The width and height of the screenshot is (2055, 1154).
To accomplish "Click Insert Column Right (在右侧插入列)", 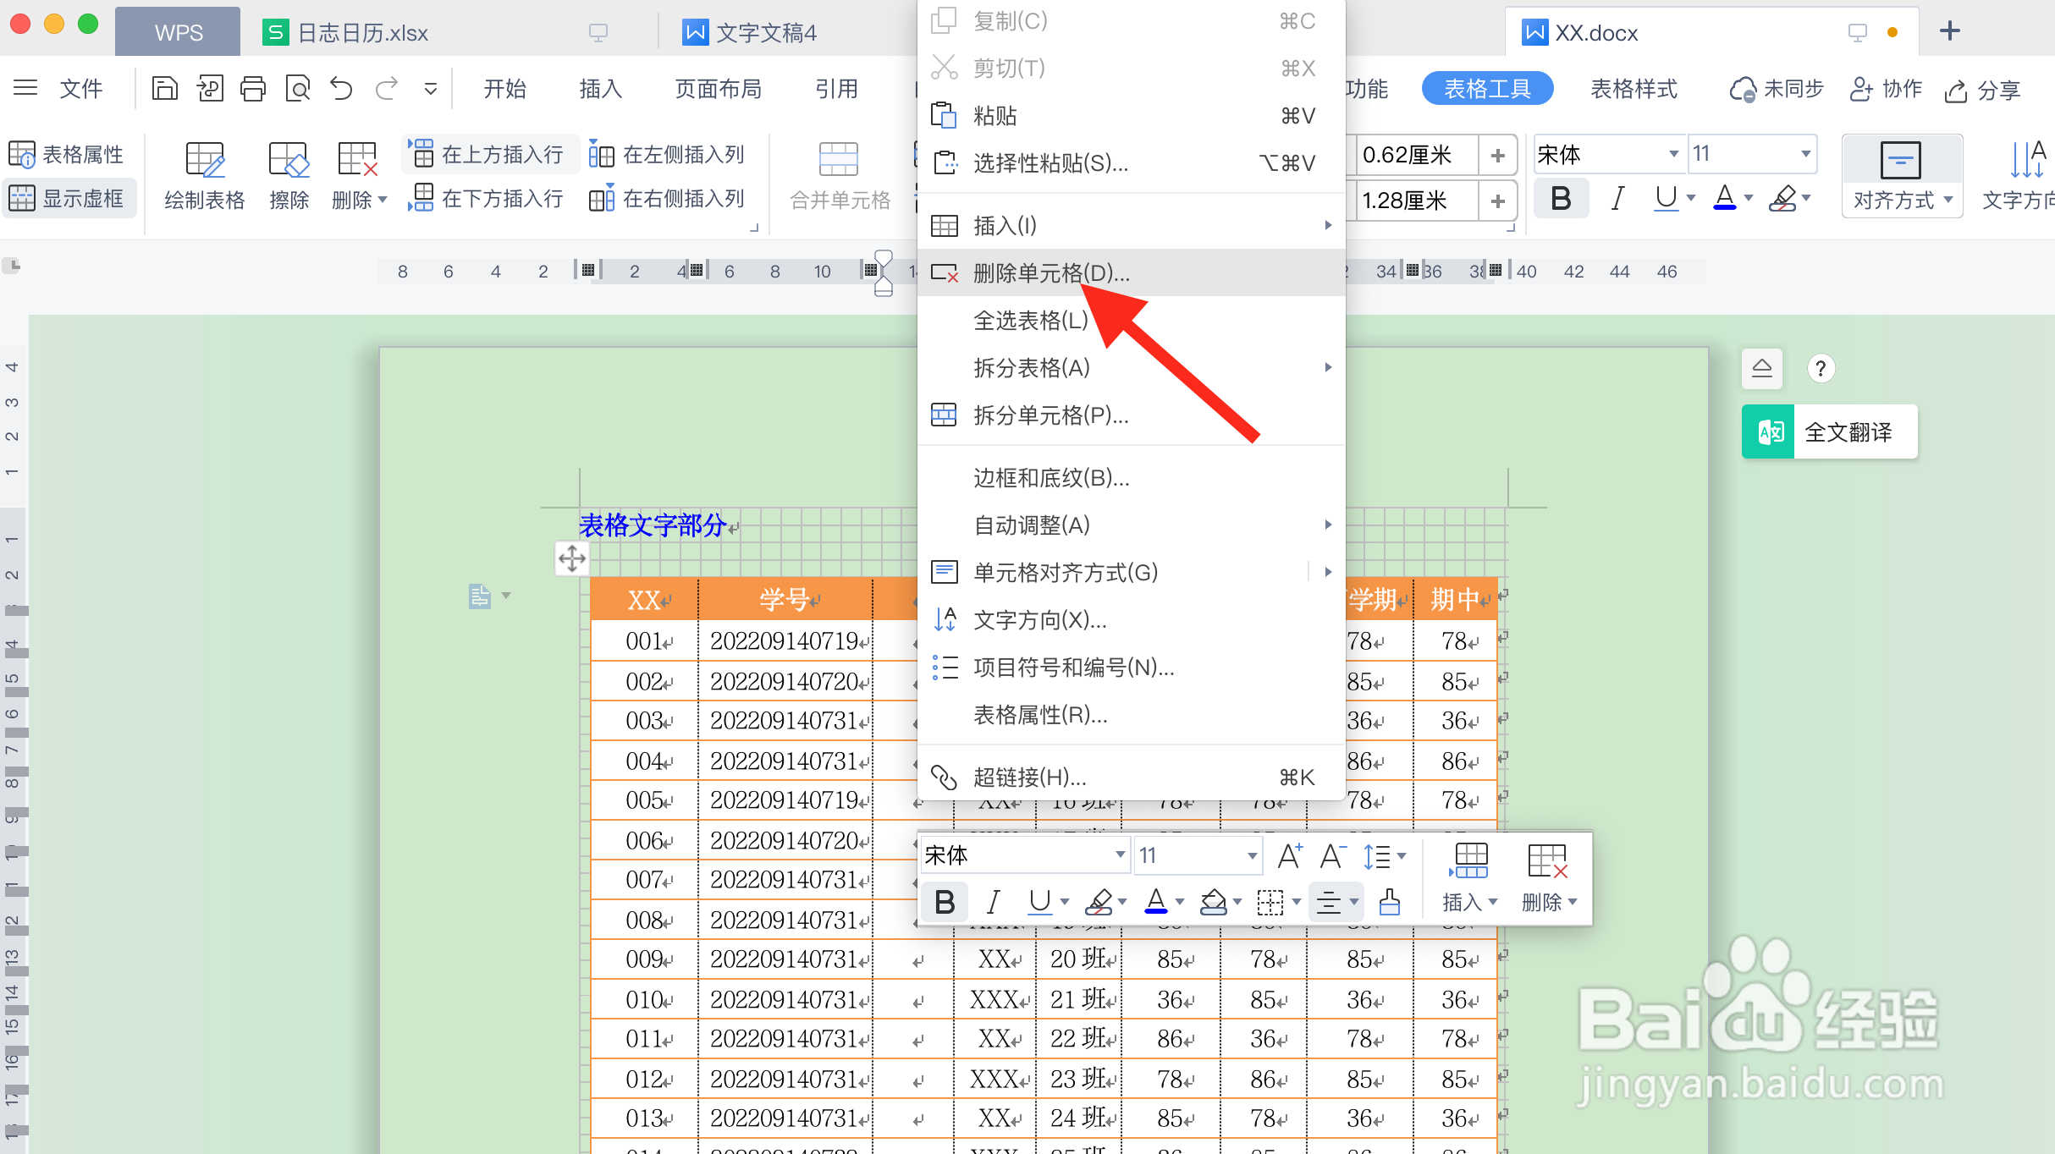I will (668, 199).
